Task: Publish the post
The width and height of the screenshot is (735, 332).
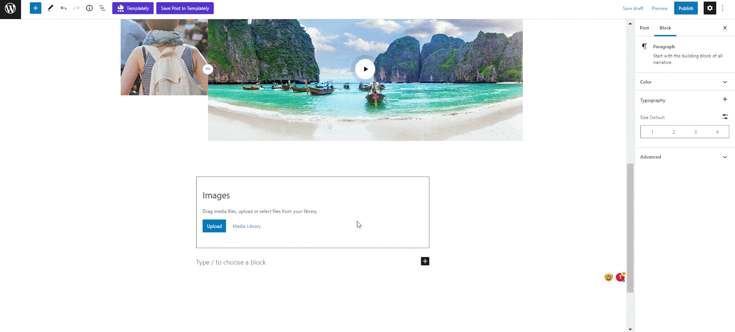Action: [x=686, y=8]
